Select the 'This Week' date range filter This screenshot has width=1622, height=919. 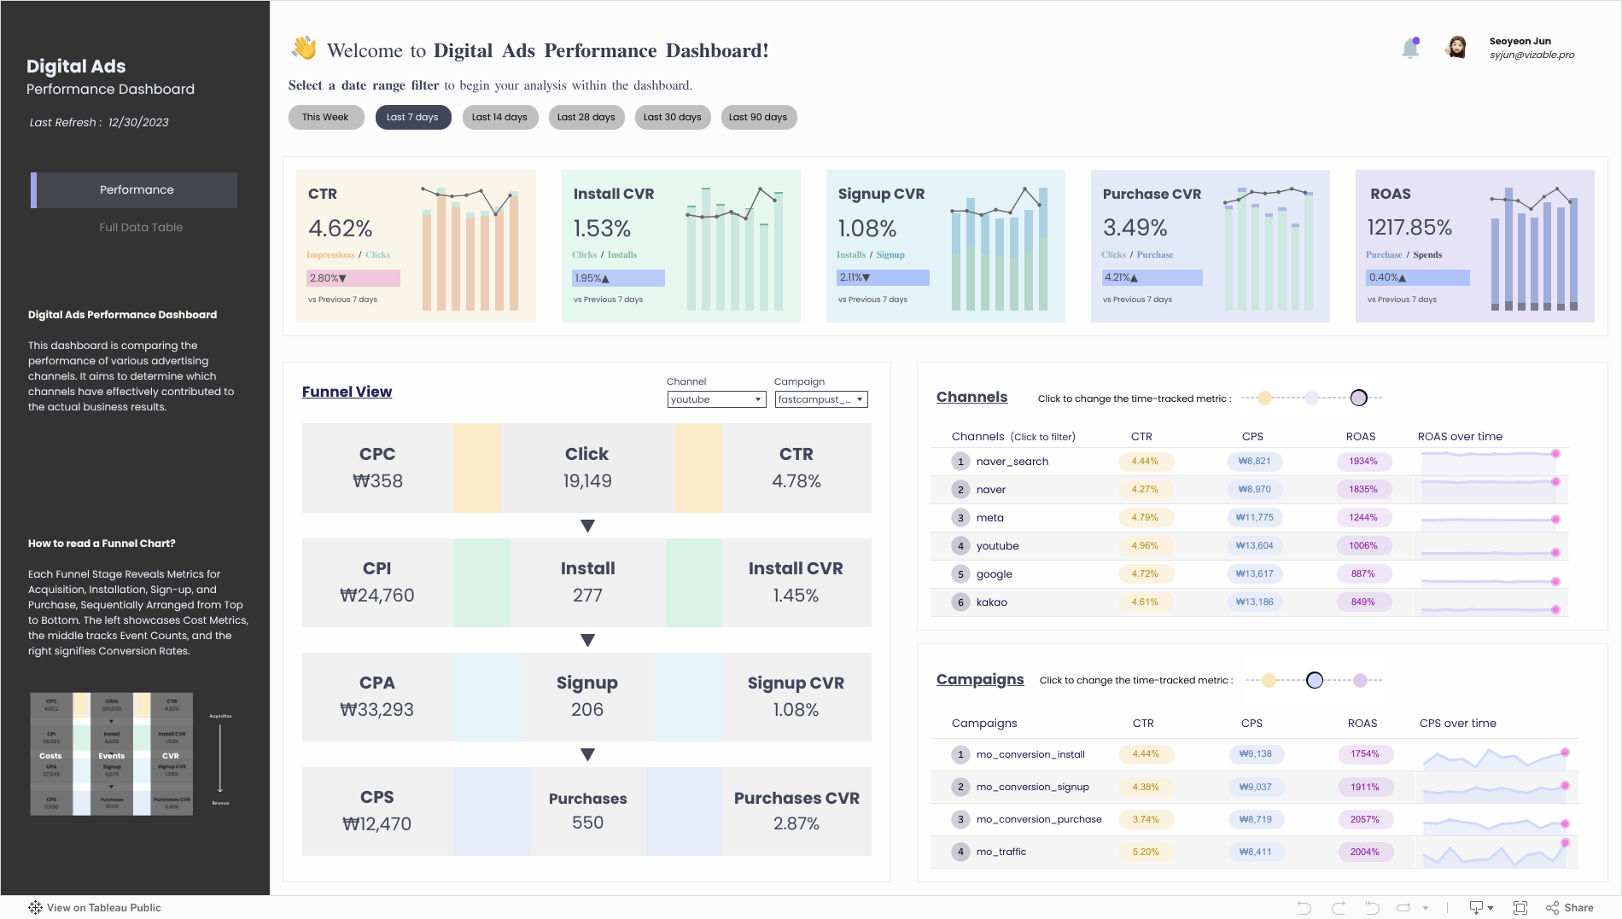pyautogui.click(x=325, y=117)
